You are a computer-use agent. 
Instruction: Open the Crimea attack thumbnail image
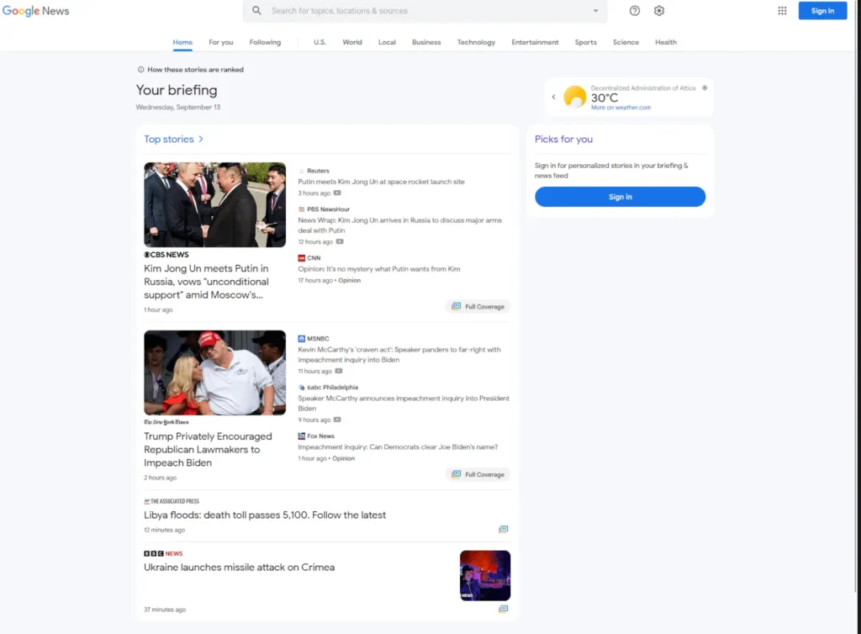pos(485,576)
